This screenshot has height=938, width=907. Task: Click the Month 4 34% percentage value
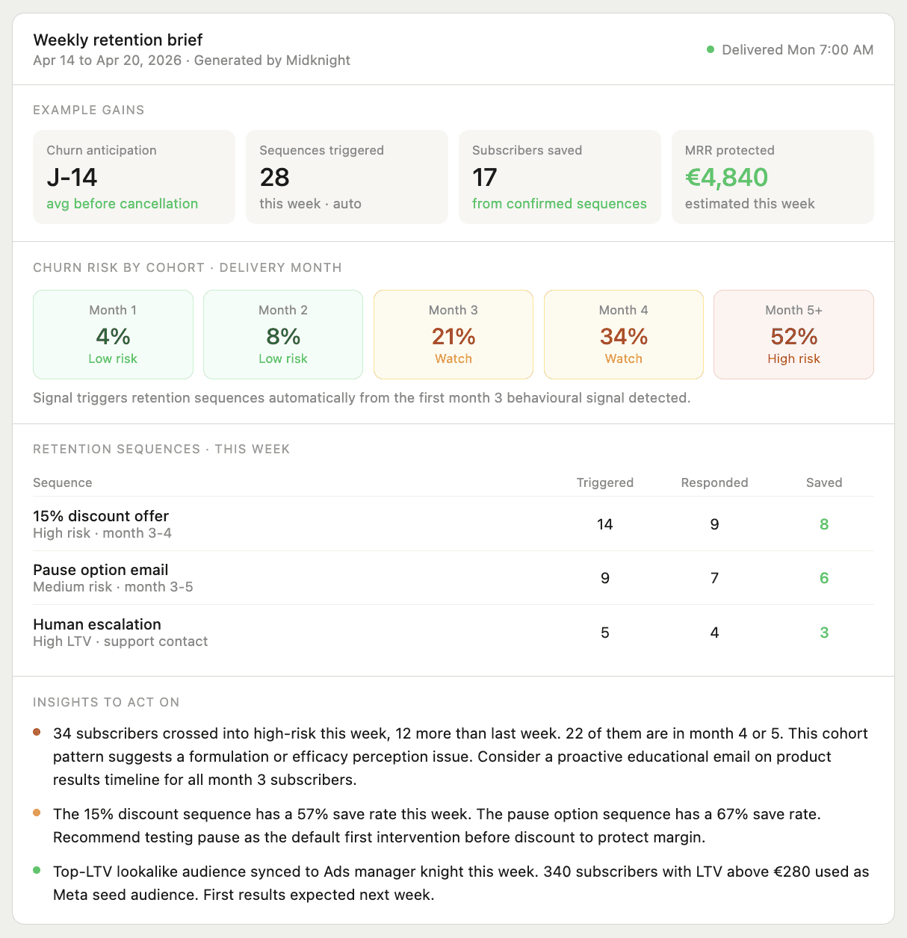click(x=623, y=337)
